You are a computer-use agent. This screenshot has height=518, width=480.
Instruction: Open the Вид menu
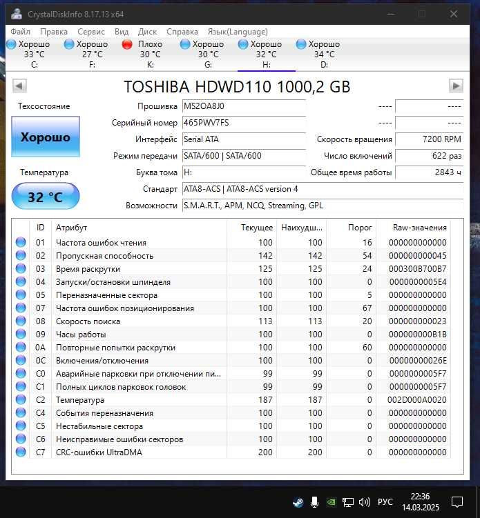pos(122,32)
